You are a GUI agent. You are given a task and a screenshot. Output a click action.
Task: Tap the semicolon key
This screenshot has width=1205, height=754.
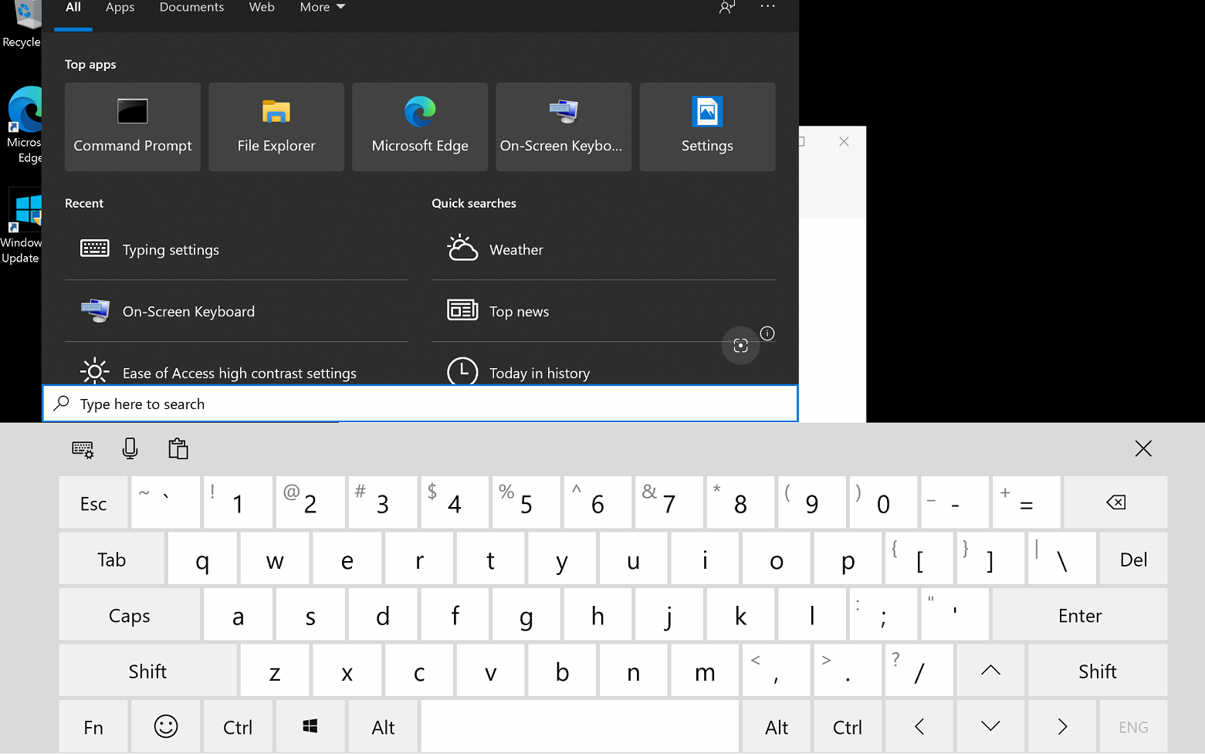883,615
